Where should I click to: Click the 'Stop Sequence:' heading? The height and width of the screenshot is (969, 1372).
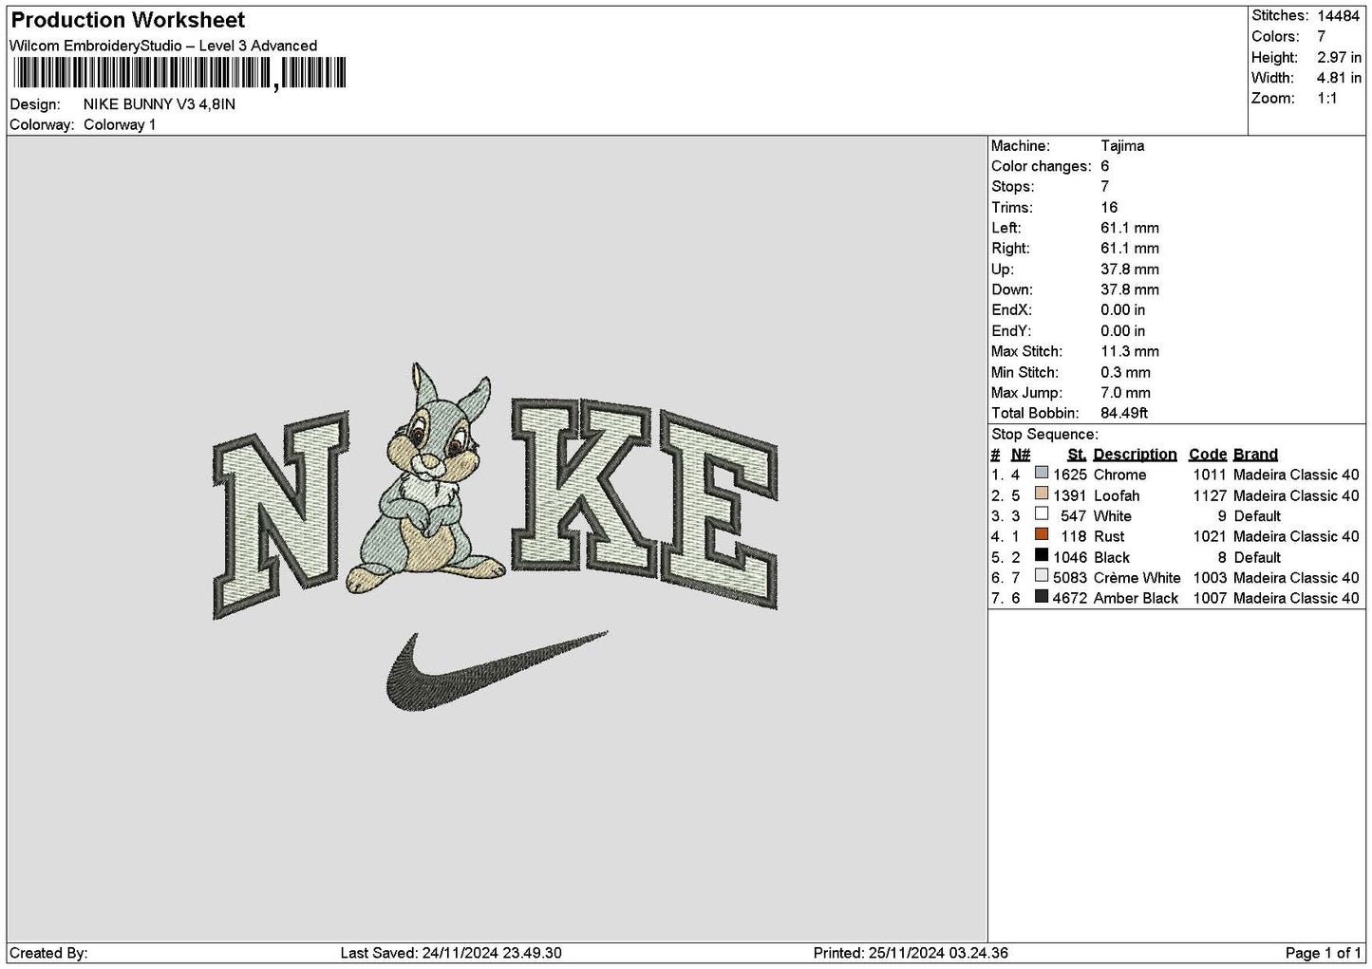(1044, 435)
